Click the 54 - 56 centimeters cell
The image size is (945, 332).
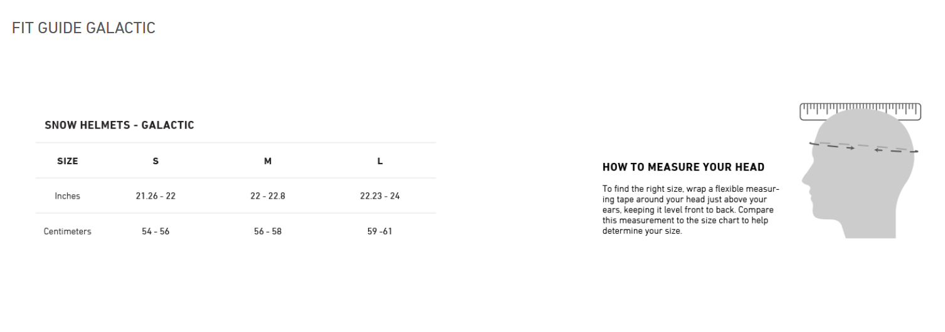(x=156, y=231)
